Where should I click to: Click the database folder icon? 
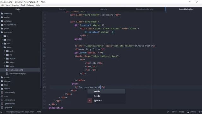pyautogui.click(x=2, y=21)
